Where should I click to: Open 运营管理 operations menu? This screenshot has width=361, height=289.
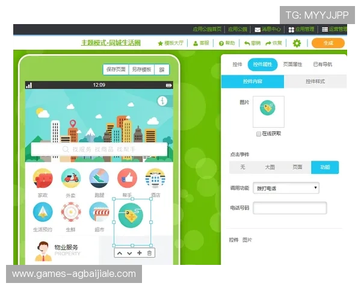click(x=335, y=30)
